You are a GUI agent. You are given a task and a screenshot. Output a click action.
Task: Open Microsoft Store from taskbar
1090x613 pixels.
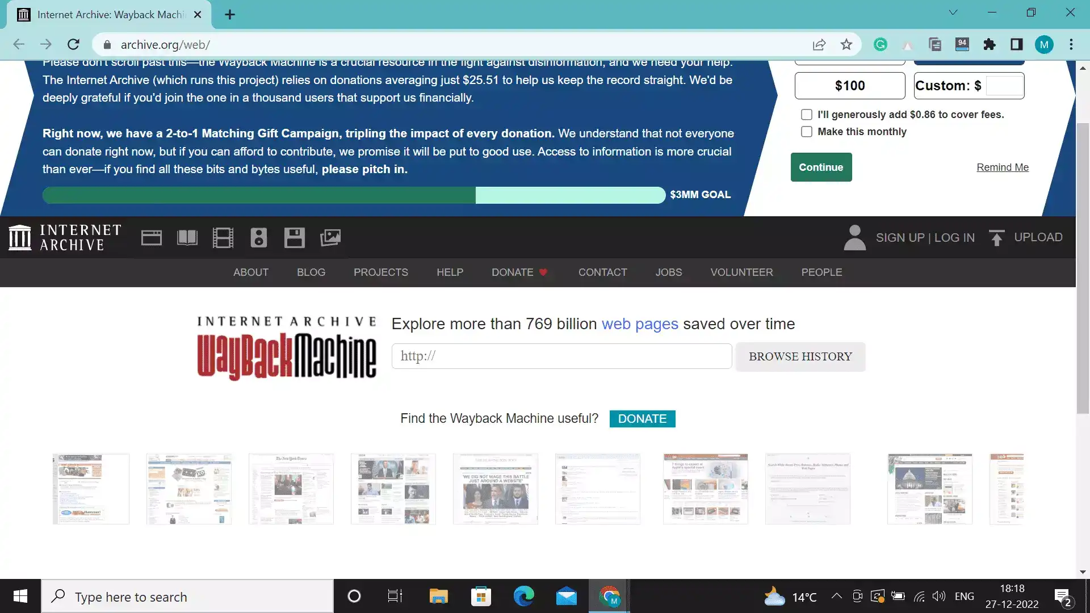coord(481,597)
